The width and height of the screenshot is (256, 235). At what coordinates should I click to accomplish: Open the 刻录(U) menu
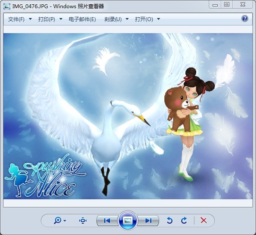(113, 19)
